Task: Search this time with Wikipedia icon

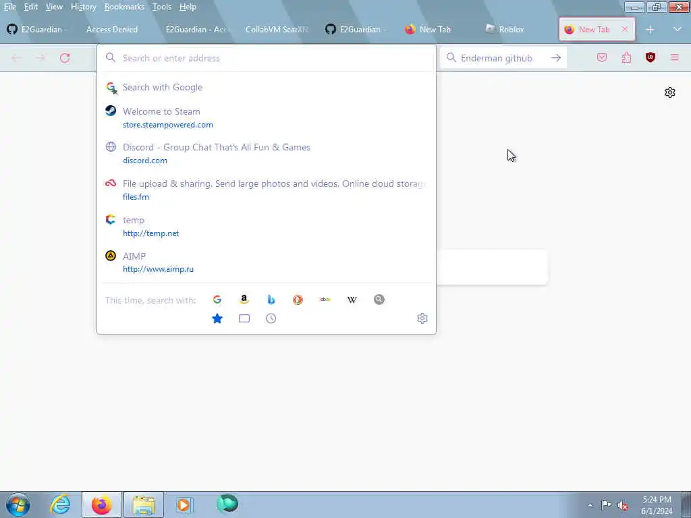Action: click(x=352, y=299)
